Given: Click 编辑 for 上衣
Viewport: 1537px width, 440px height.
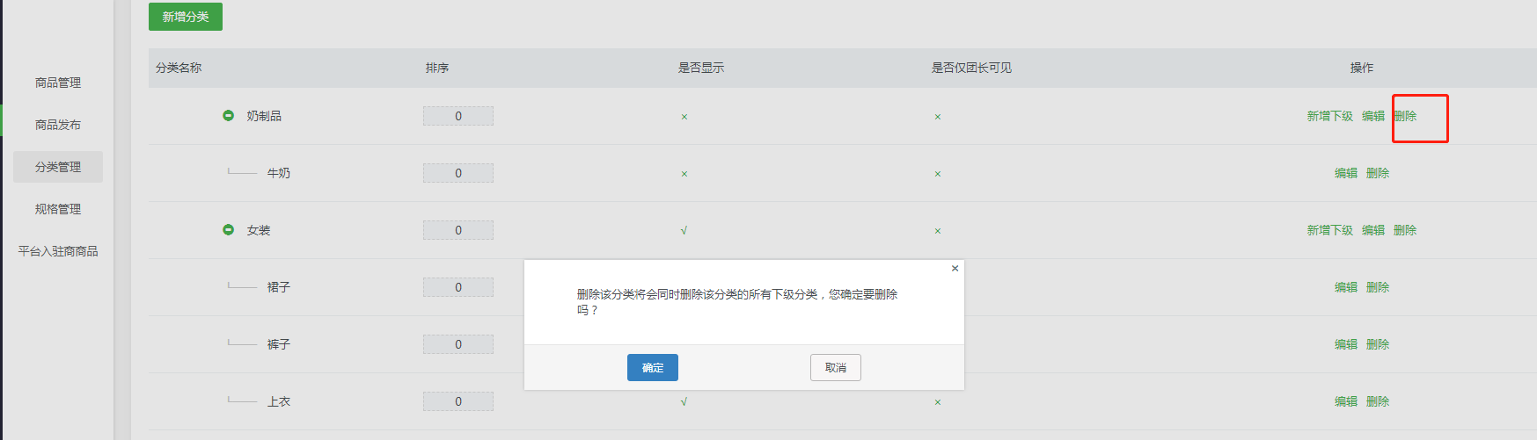Looking at the screenshot, I should 1346,401.
